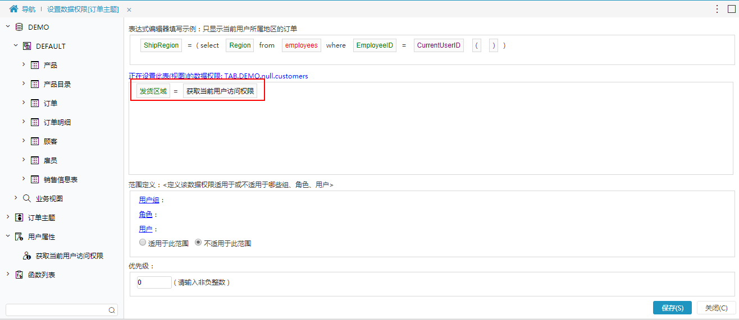Click the 产品 table icon
The image size is (739, 320).
click(35, 65)
